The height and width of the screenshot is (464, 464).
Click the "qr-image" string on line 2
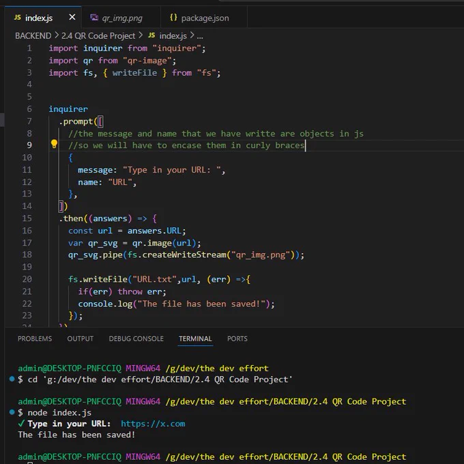point(147,61)
